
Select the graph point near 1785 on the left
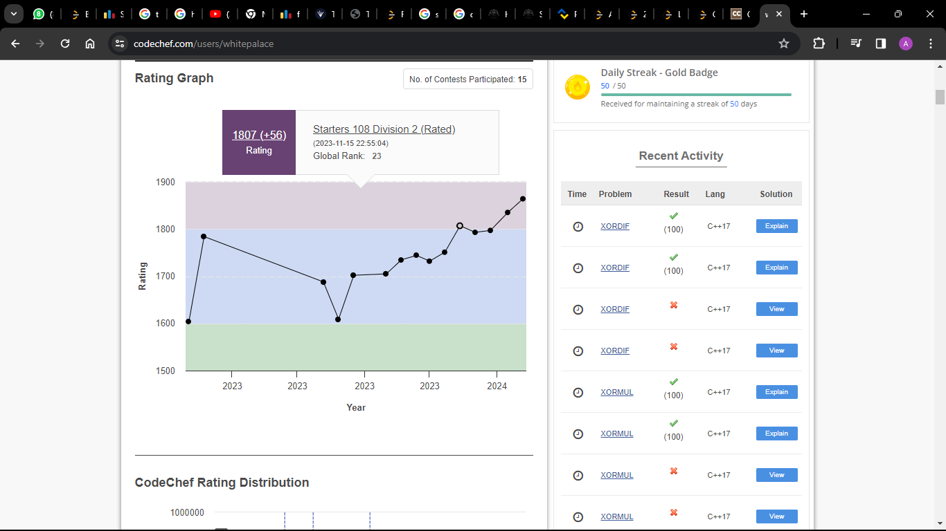[x=204, y=236]
